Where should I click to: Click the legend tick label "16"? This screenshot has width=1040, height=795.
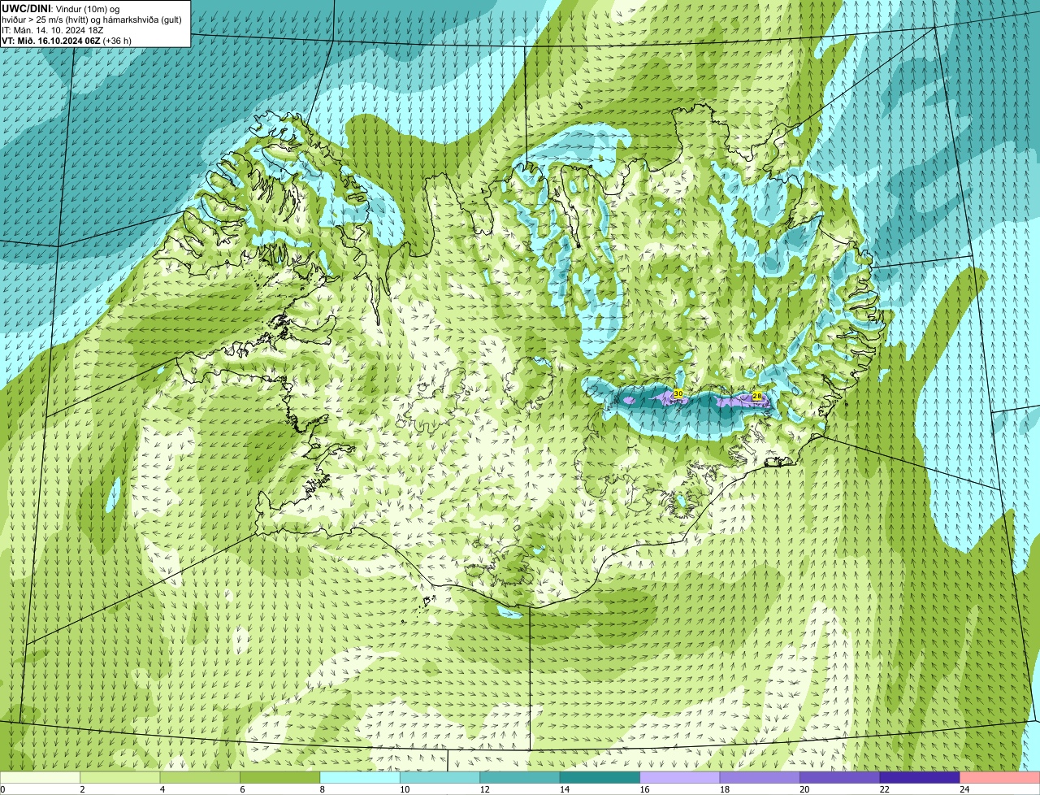pyautogui.click(x=644, y=789)
